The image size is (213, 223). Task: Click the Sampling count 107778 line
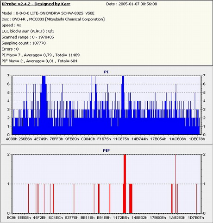[x=24, y=43]
